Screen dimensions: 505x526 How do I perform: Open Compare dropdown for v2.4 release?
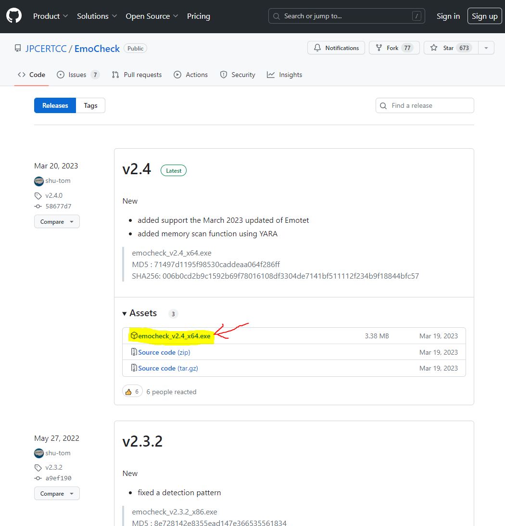point(57,221)
